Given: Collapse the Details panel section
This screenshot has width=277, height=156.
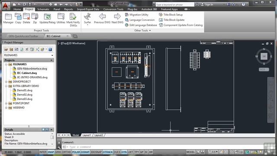Looking at the screenshot, I should click(52, 130).
